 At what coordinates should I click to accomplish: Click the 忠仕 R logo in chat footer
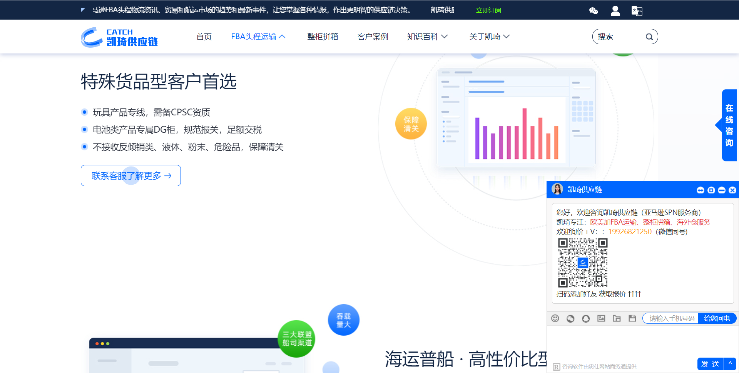tap(557, 367)
